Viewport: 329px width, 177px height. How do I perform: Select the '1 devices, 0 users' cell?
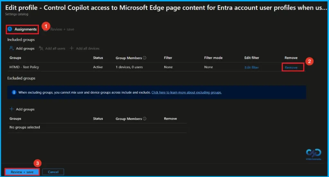tap(129, 67)
